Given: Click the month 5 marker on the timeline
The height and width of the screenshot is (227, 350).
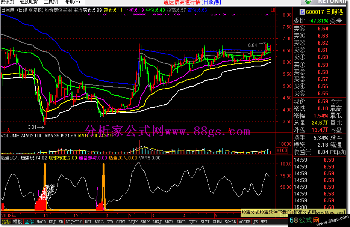Looking at the screenshot, I should coord(216,216).
